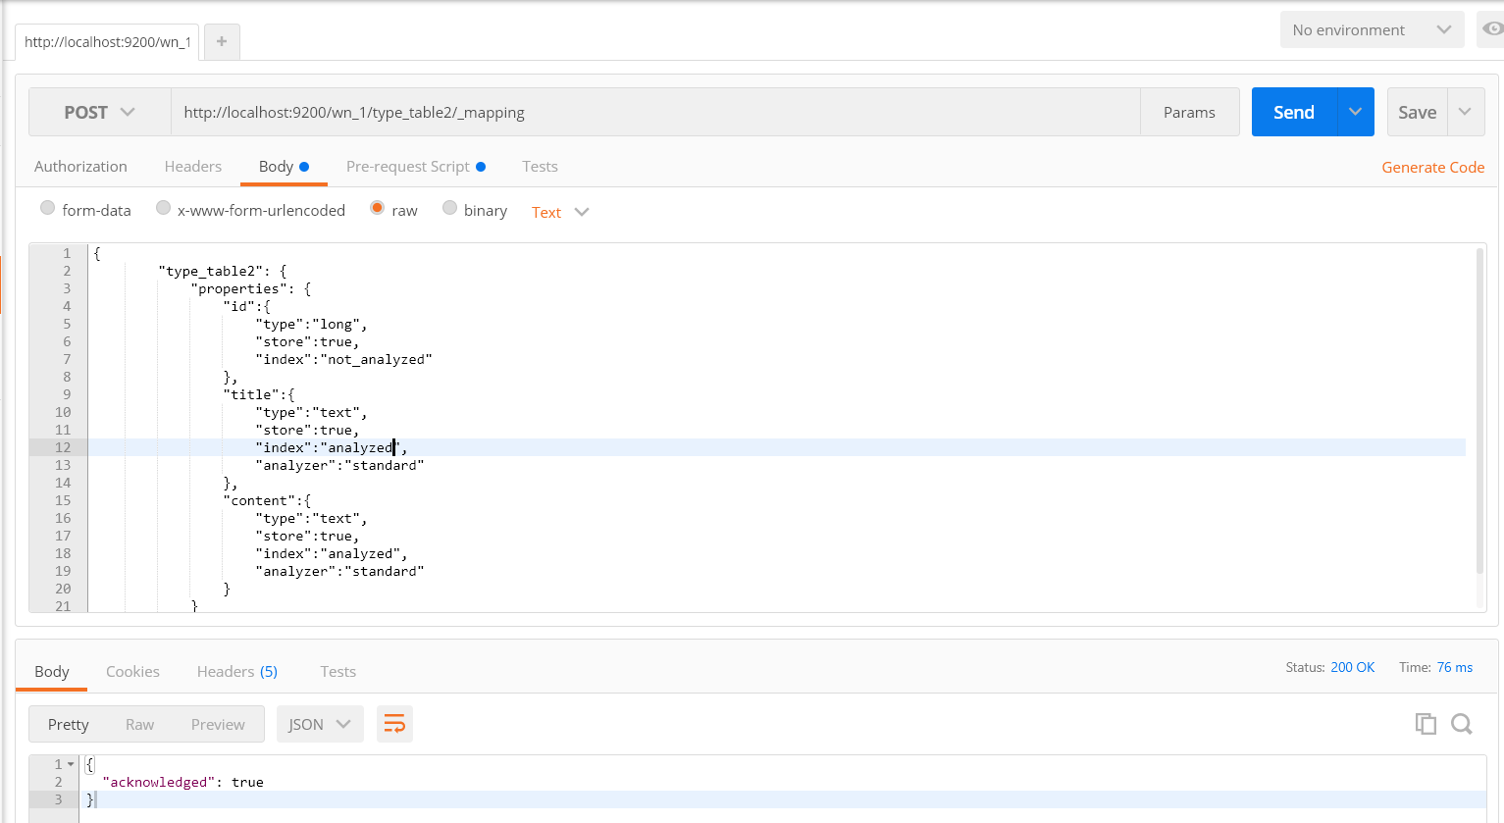Select the binary body radio option
The width and height of the screenshot is (1504, 823).
point(449,208)
